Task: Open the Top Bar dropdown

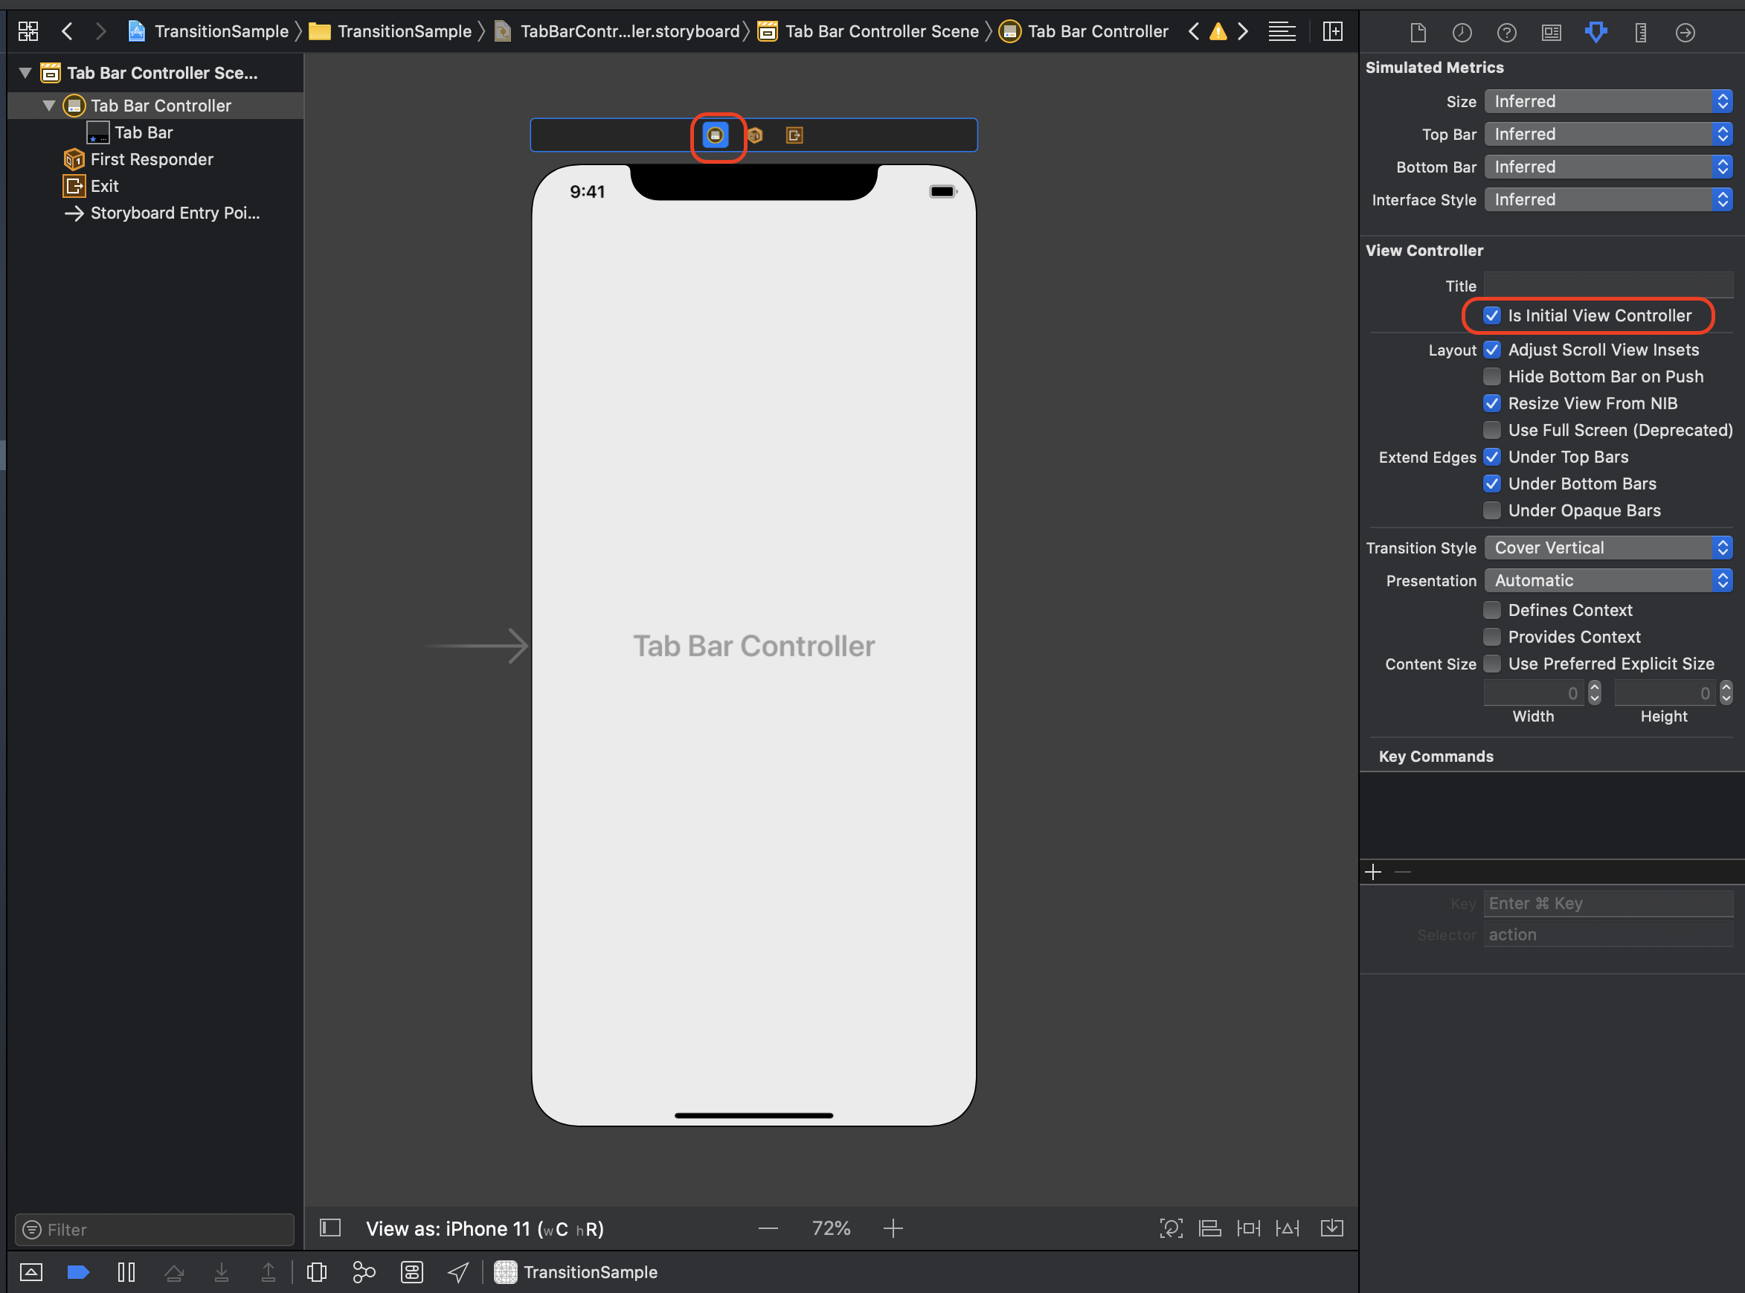Action: pyautogui.click(x=1608, y=135)
